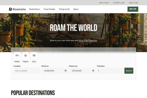
Task: Click the Travellers number field
Action: point(111,71)
